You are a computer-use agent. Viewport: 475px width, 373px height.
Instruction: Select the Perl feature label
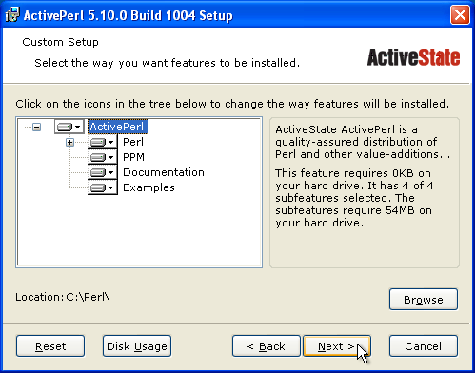point(133,142)
